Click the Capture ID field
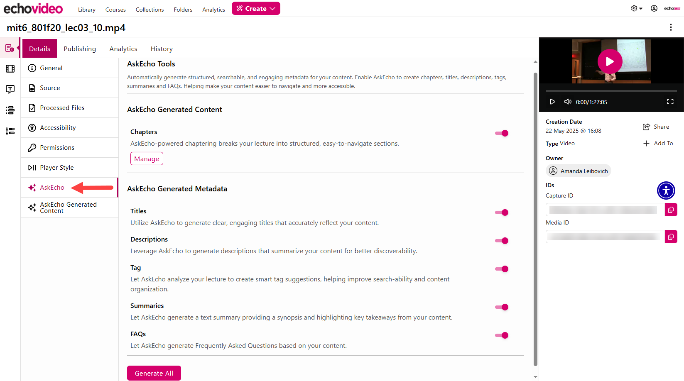684x381 pixels. tap(605, 210)
